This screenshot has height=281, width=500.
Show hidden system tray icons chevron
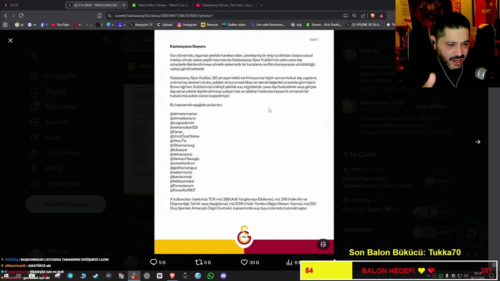(x=429, y=276)
